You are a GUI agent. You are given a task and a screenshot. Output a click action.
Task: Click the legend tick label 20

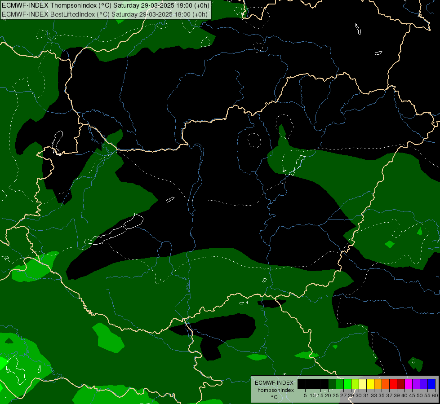(x=328, y=395)
